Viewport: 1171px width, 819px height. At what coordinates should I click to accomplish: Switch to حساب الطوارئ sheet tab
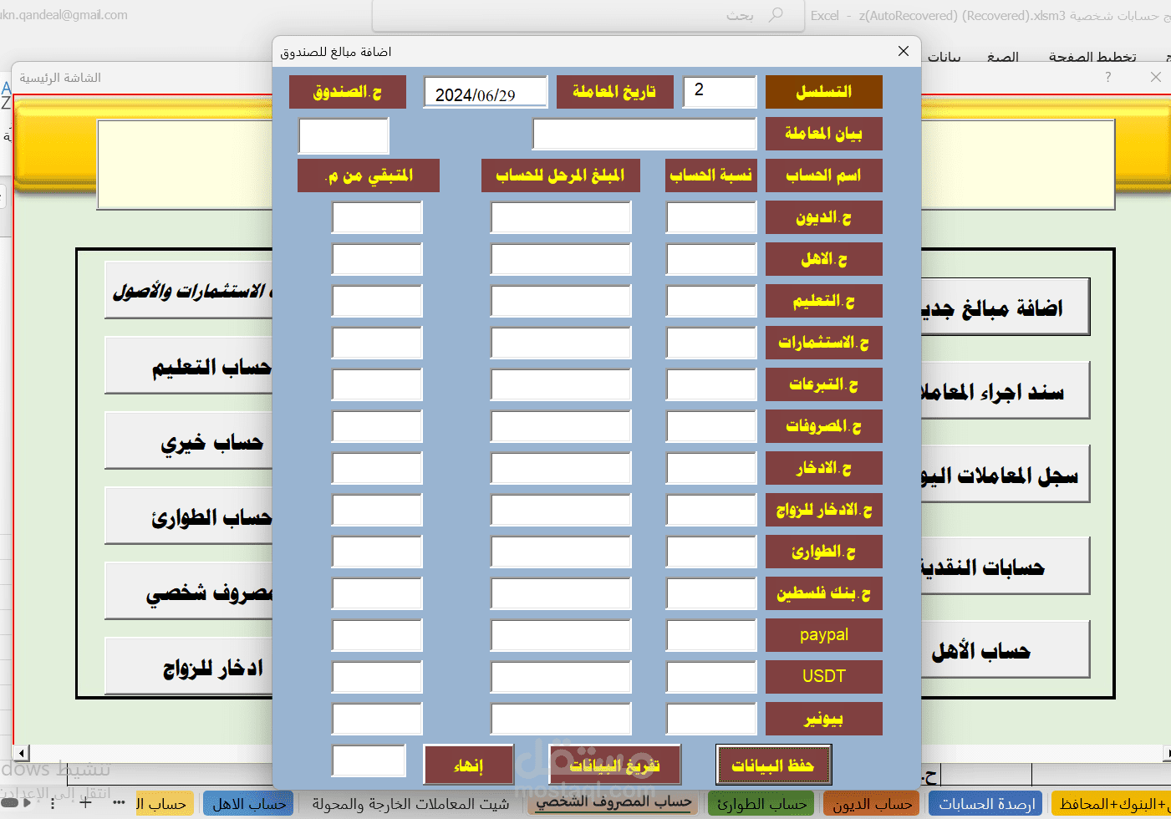tap(761, 804)
